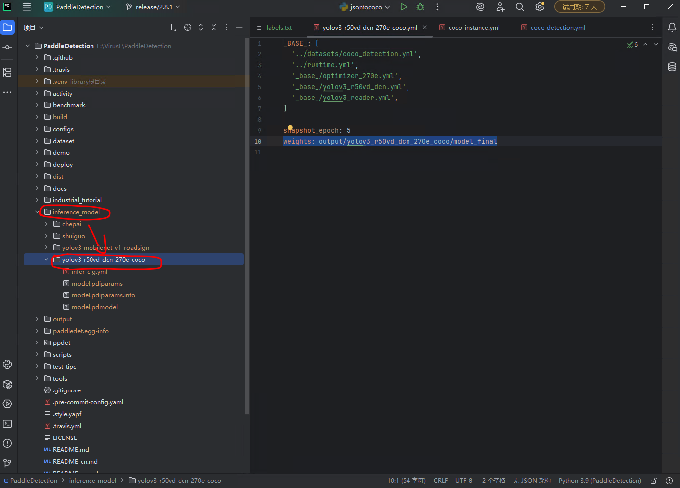
Task: Select the README.md file
Action: [x=71, y=450]
